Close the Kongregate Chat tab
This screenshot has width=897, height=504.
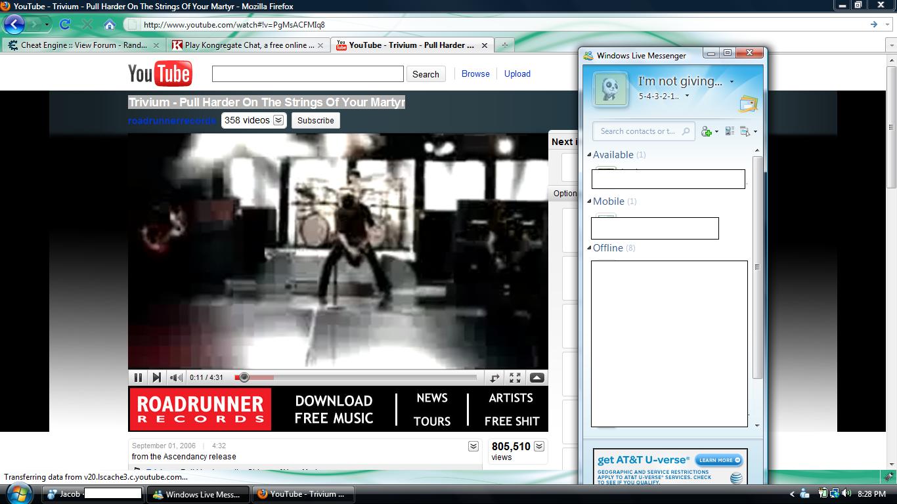[x=320, y=45]
